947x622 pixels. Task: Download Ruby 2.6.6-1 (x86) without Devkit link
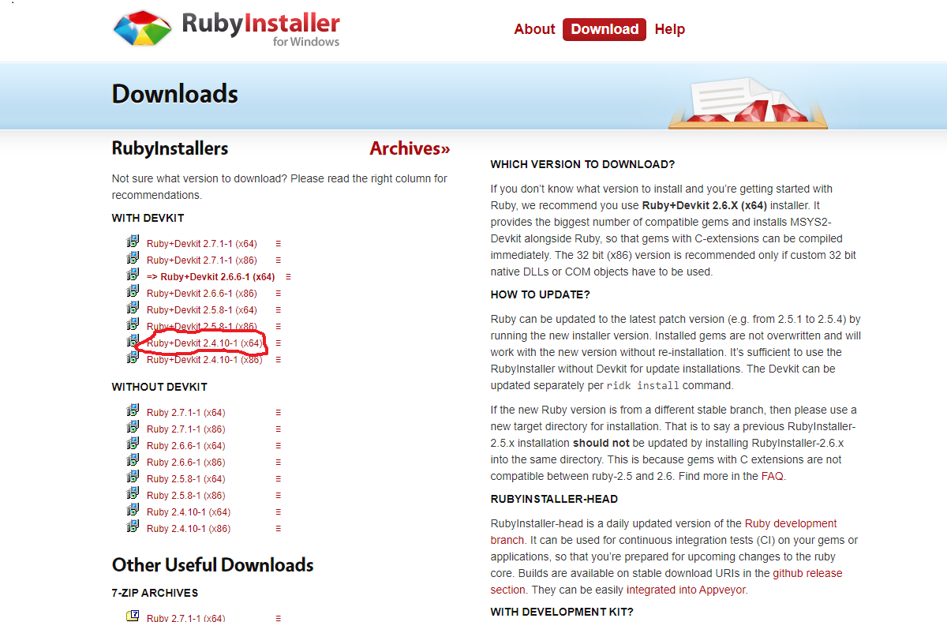point(185,463)
